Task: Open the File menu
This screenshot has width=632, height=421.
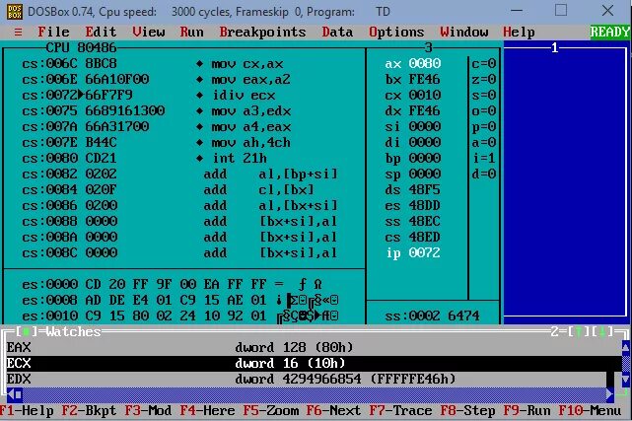Action: pyautogui.click(x=53, y=32)
